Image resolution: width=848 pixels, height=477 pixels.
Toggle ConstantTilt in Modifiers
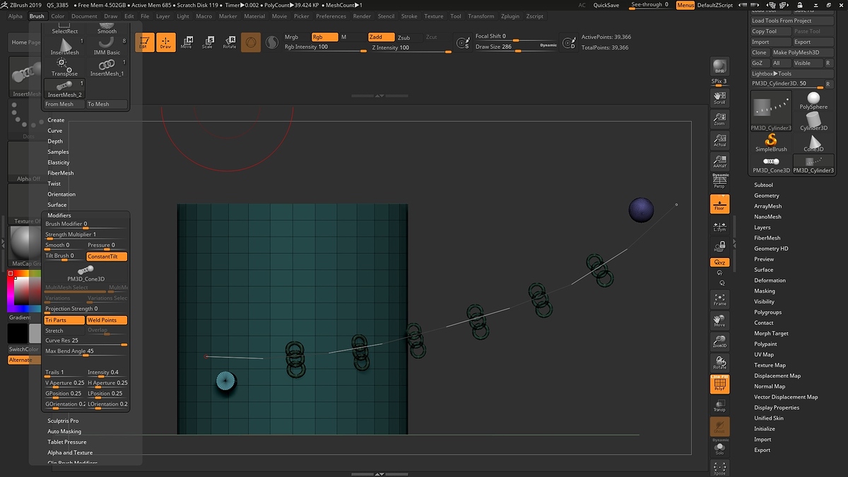107,257
